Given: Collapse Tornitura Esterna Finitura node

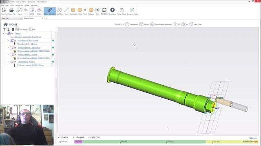Looking at the screenshot, I should [x=9, y=55].
